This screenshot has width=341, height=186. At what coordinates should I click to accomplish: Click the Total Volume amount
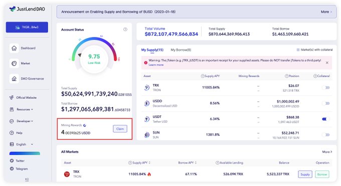(x=172, y=34)
